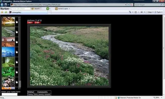The width and height of the screenshot is (165, 99).
Task: Expand dropdown next to green Norton checkmark
Action: click(x=50, y=9)
